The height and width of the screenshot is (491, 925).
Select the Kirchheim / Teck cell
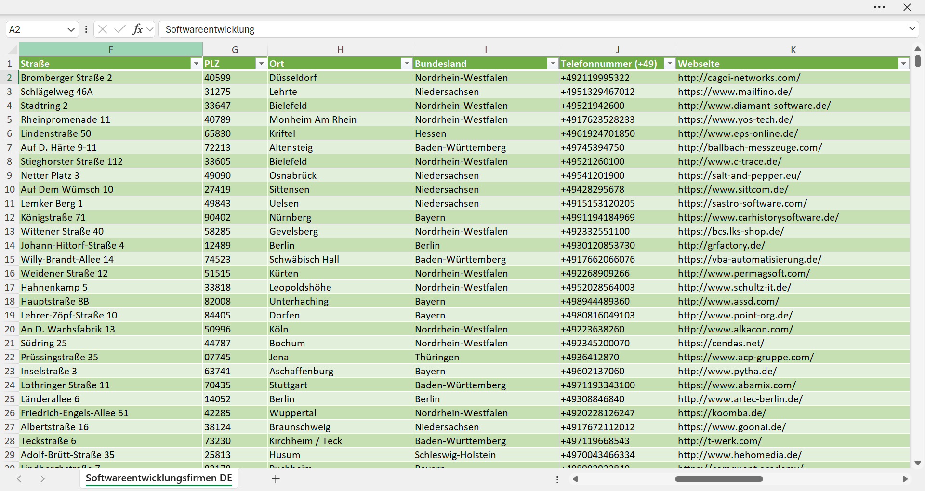point(340,441)
